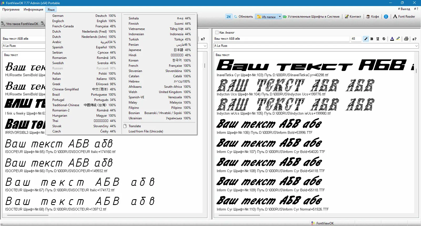Image resolution: width=421 pixels, height=226 pixels.
Task: Select Bosnian language entry
Action: click(159, 113)
